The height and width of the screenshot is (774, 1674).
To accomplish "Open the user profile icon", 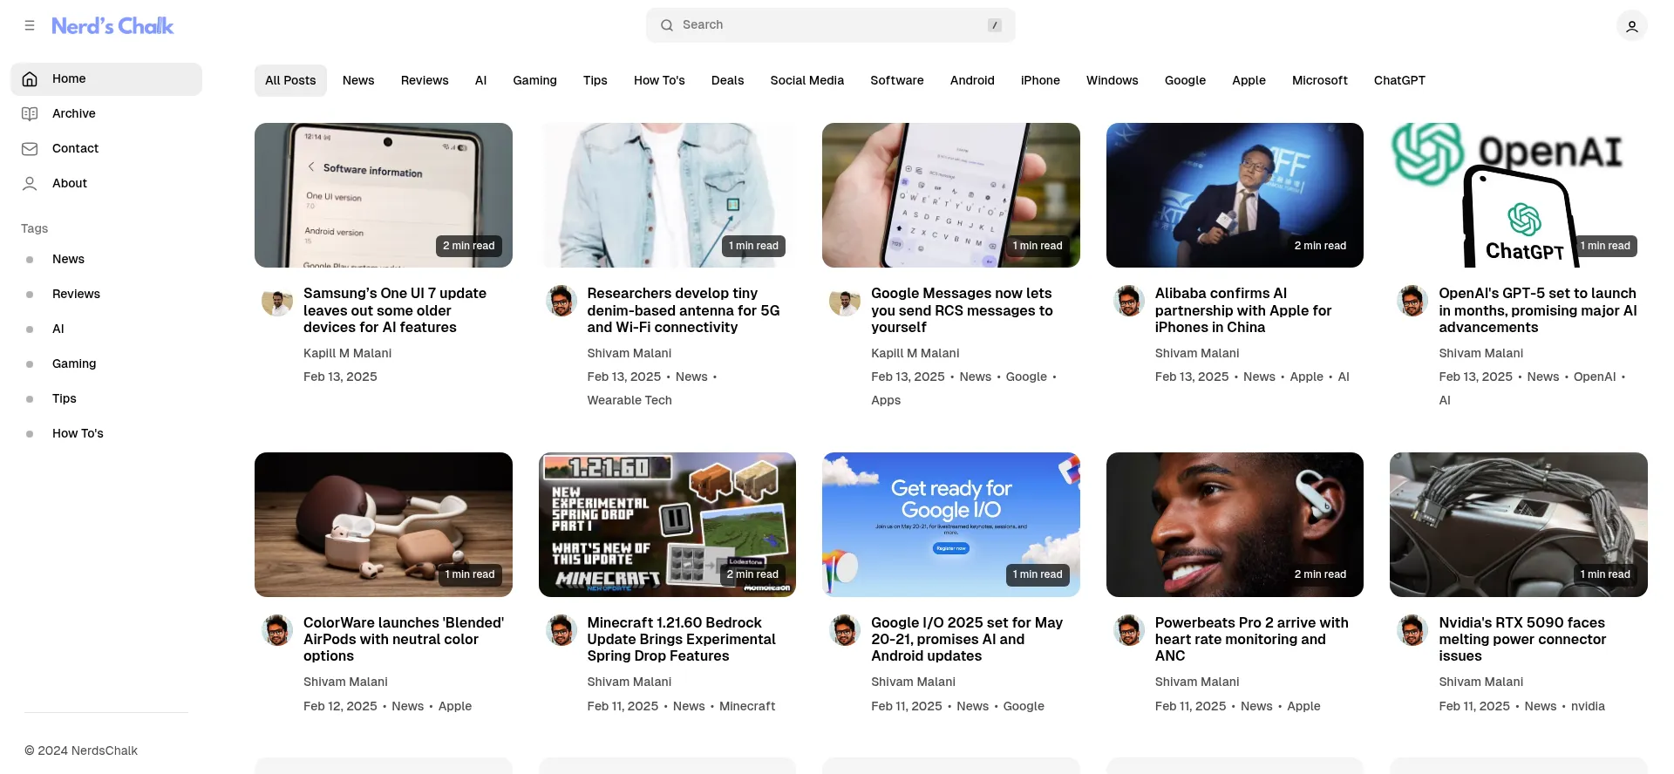I will point(1631,26).
